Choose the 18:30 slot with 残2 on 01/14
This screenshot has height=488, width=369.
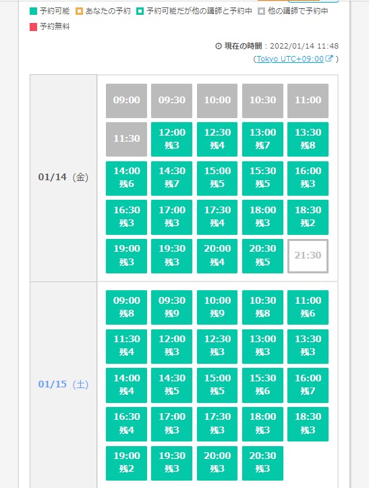[308, 217]
